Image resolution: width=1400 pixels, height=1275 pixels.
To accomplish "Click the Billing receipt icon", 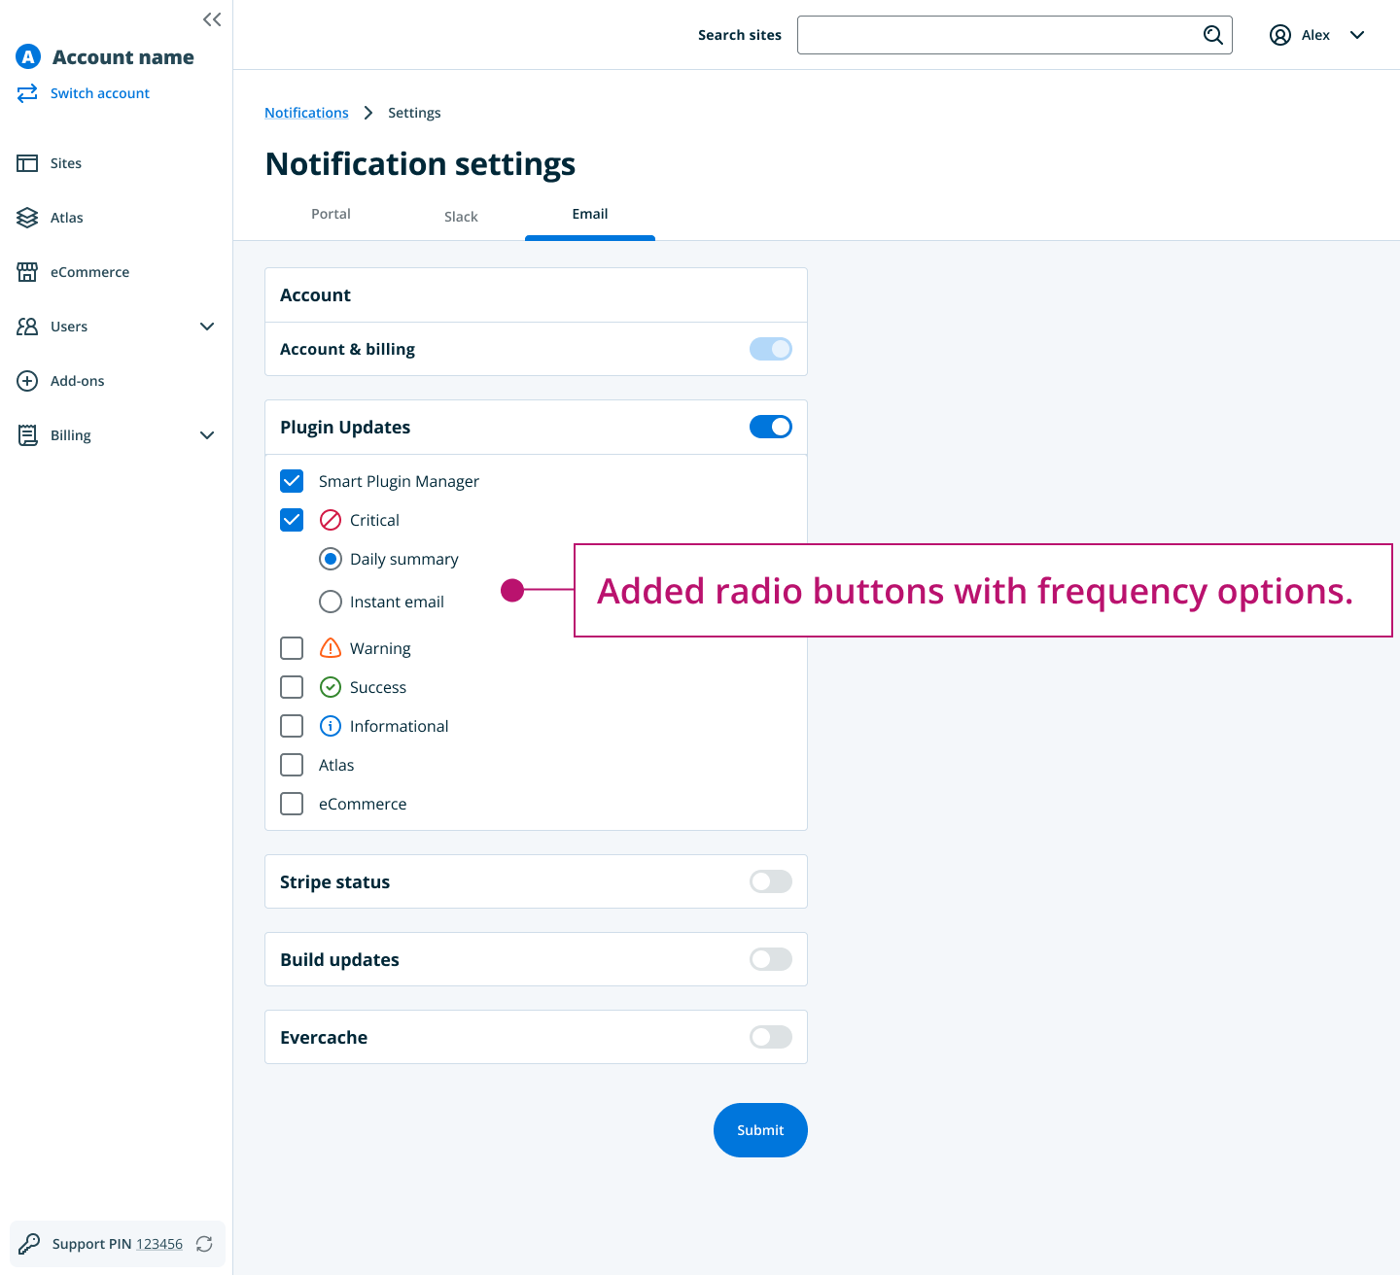I will click(27, 435).
